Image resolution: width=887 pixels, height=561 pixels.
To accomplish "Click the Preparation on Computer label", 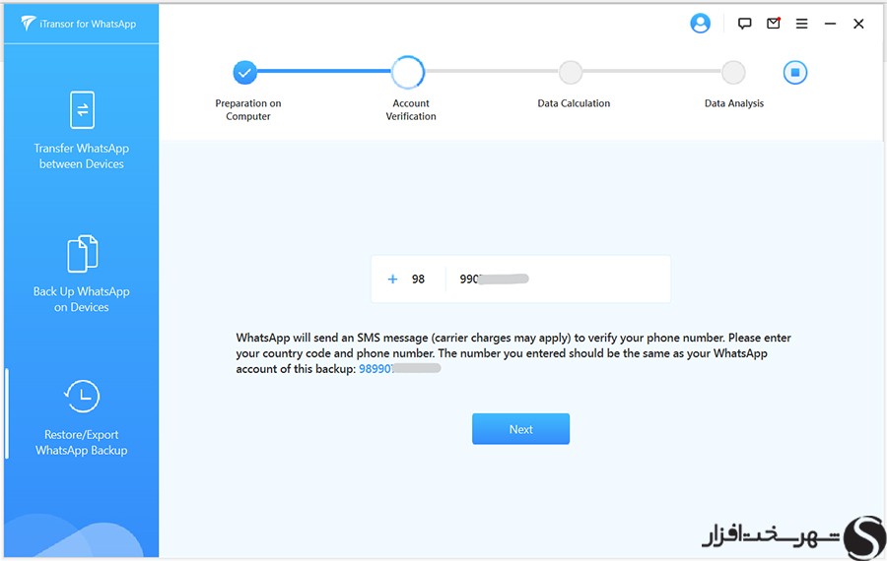I will 248,109.
